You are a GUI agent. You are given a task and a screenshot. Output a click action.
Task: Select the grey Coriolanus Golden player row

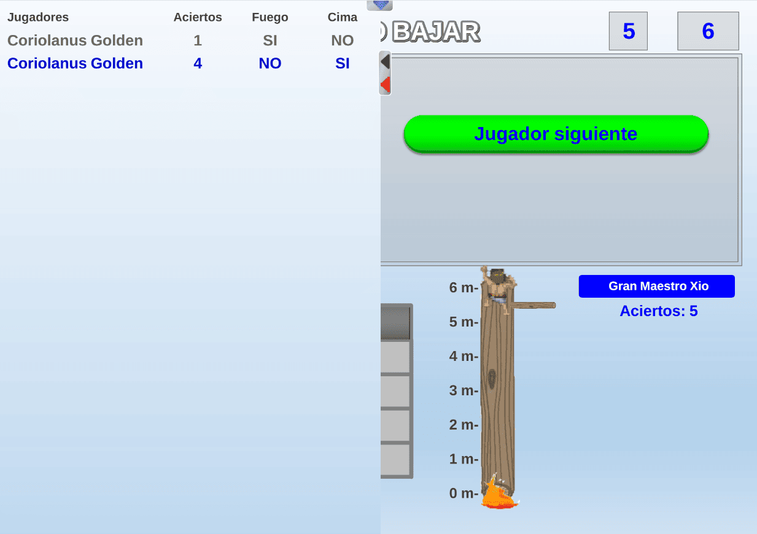[x=75, y=41]
